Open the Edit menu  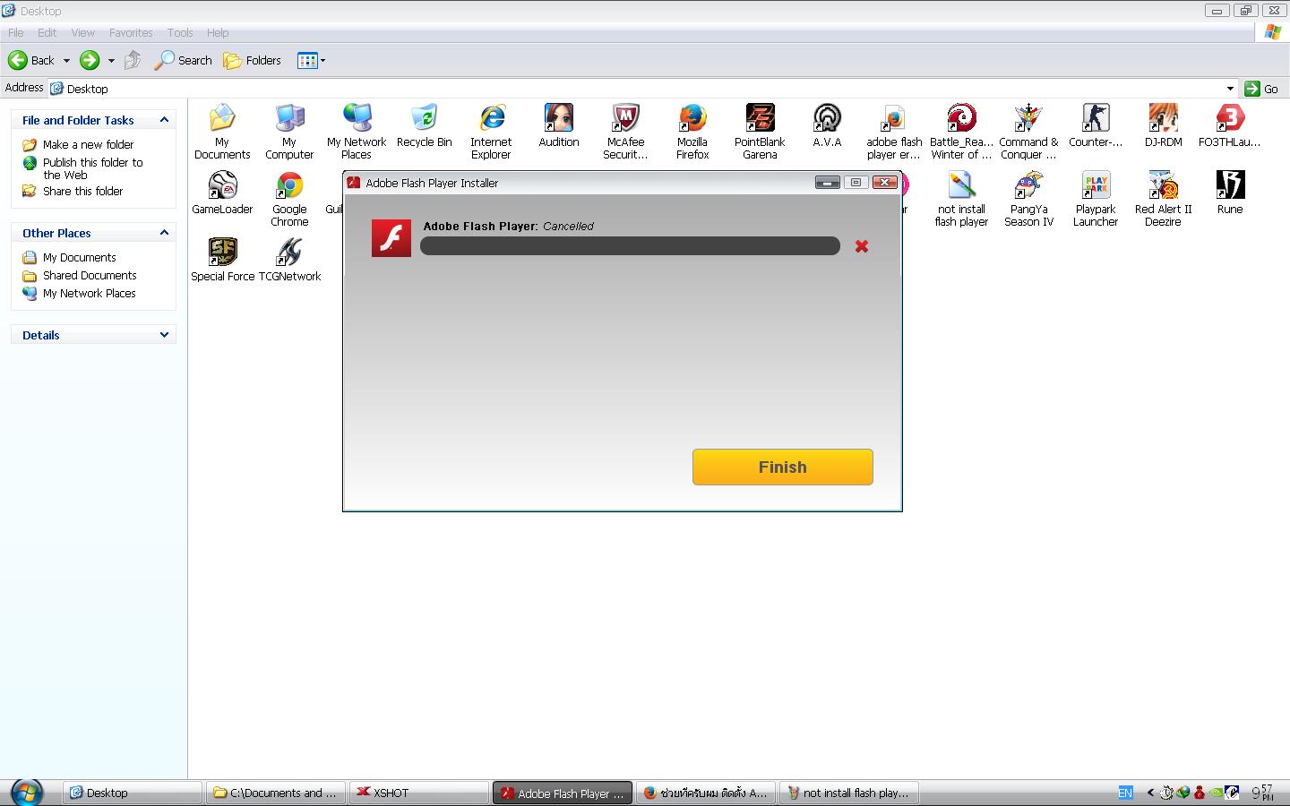47,32
